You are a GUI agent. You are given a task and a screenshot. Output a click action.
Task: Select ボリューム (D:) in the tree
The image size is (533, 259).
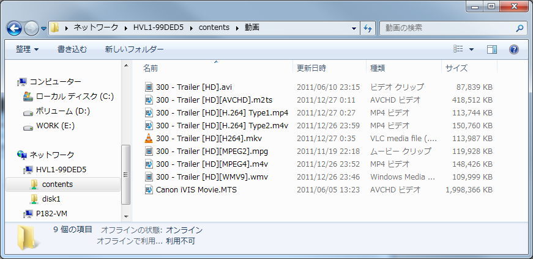(63, 111)
